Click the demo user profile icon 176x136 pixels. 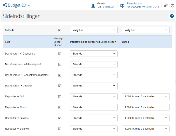(x=93, y=6)
